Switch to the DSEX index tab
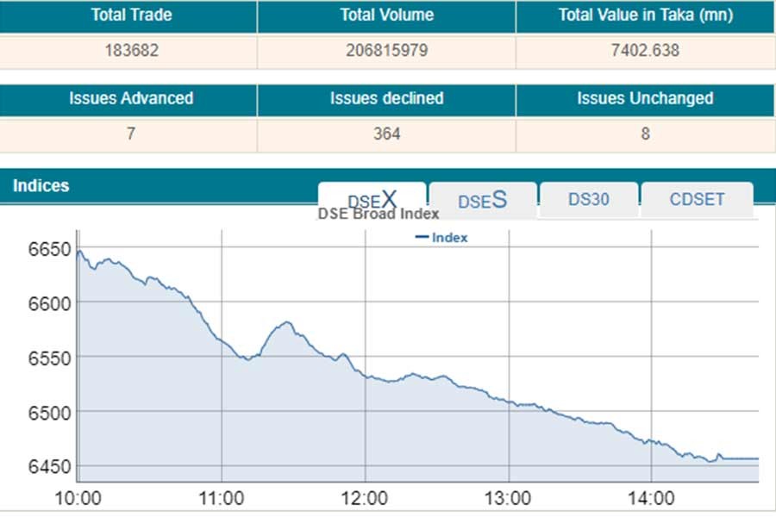The height and width of the screenshot is (517, 776). (x=372, y=198)
